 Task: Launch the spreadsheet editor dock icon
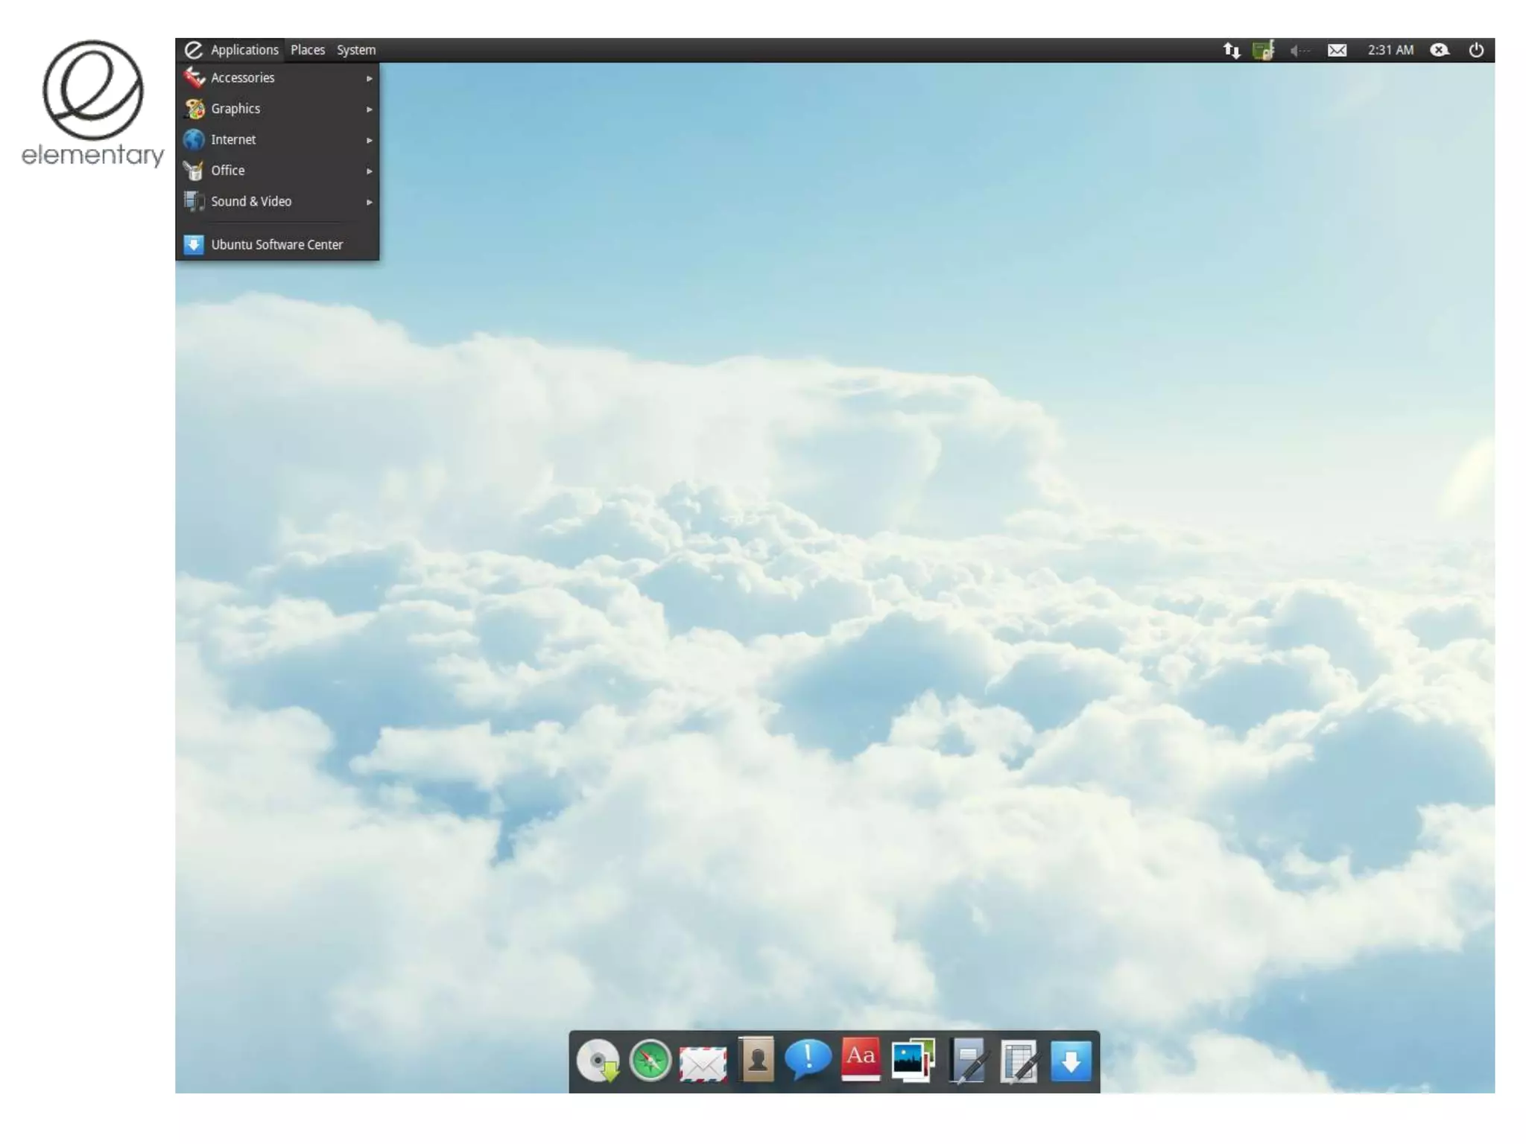1019,1061
